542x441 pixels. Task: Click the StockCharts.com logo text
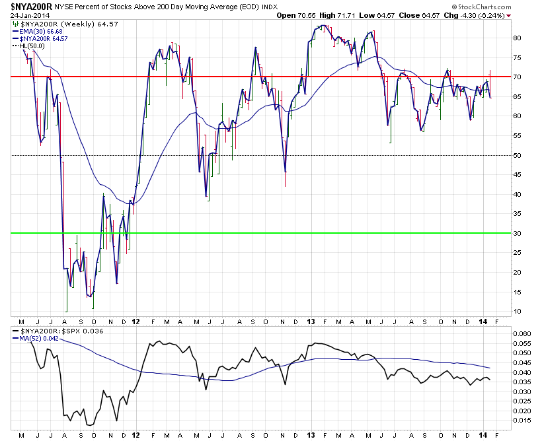click(481, 7)
